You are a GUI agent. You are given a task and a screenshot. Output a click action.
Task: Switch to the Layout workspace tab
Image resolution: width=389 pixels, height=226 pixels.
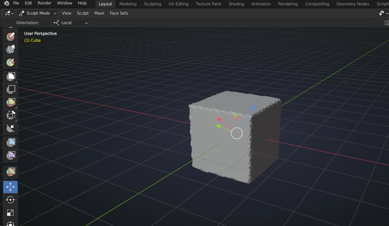click(105, 4)
